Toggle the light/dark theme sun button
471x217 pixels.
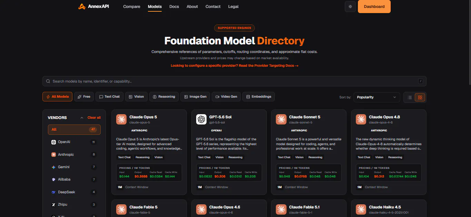[350, 7]
